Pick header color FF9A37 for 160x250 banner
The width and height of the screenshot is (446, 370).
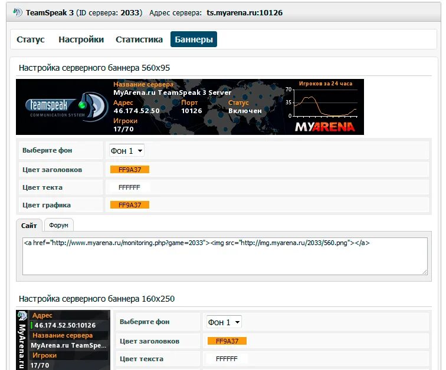pos(227,341)
